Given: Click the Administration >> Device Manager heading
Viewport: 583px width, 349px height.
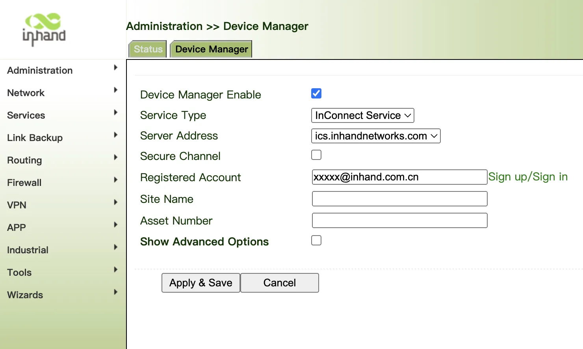Looking at the screenshot, I should point(217,26).
